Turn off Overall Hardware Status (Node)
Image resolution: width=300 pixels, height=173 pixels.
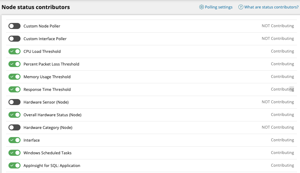(14, 115)
